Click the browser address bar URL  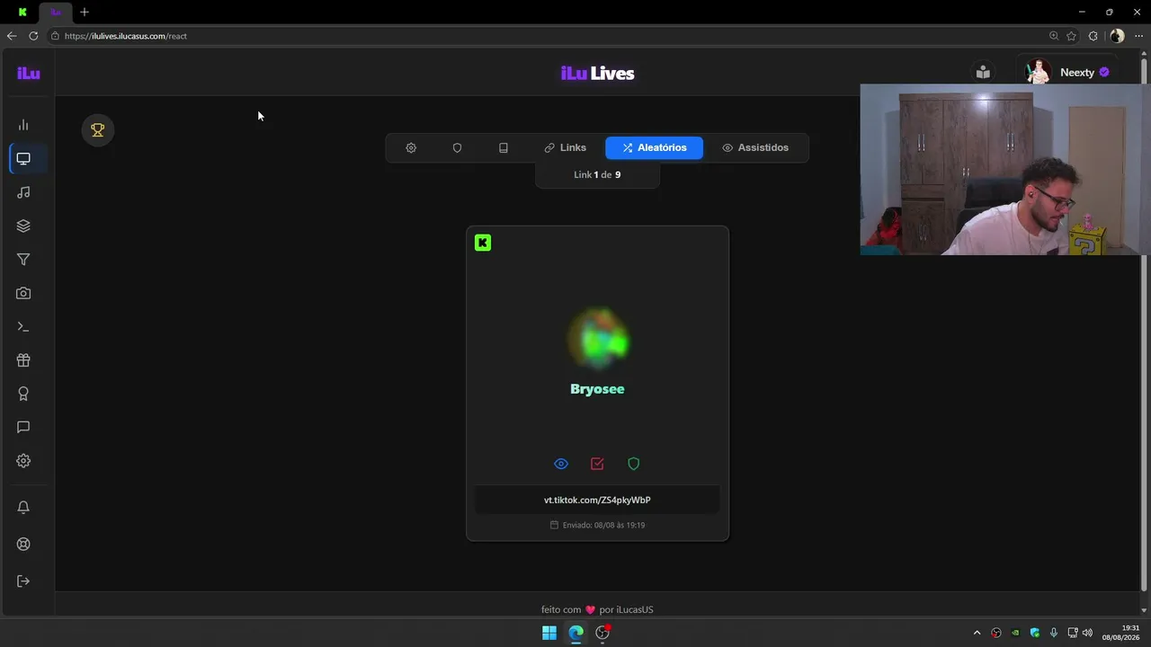(126, 36)
